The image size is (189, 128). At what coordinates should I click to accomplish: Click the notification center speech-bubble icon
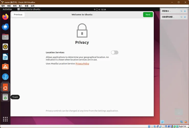[162, 122]
